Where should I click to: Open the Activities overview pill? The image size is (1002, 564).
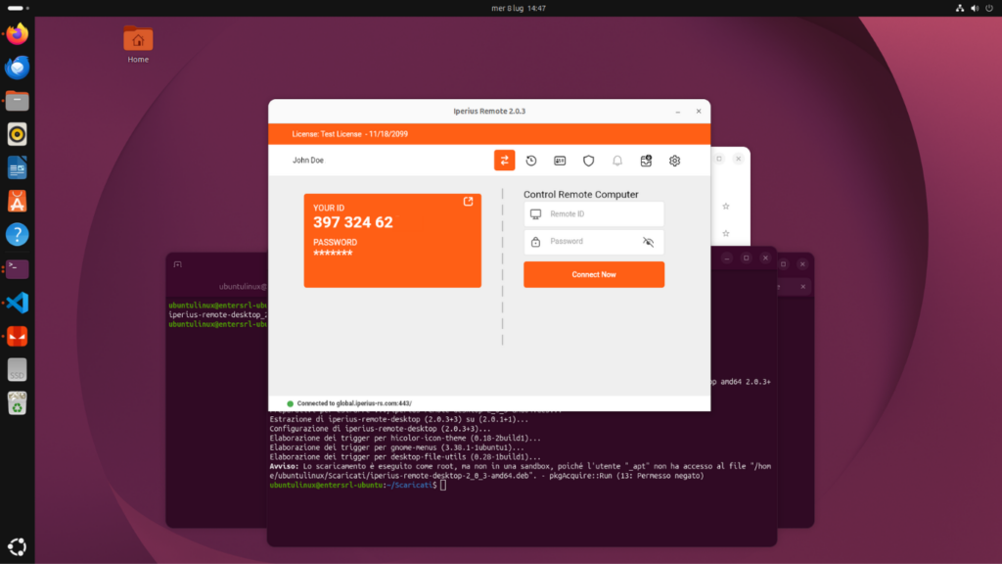18,8
